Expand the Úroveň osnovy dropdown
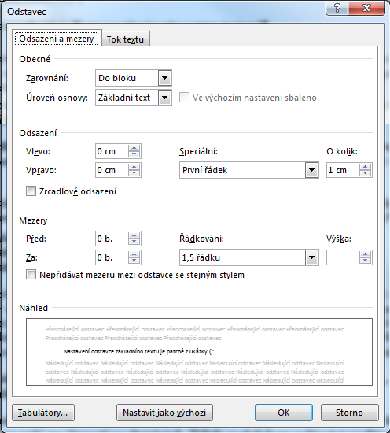The height and width of the screenshot is (433, 390). coord(164,98)
